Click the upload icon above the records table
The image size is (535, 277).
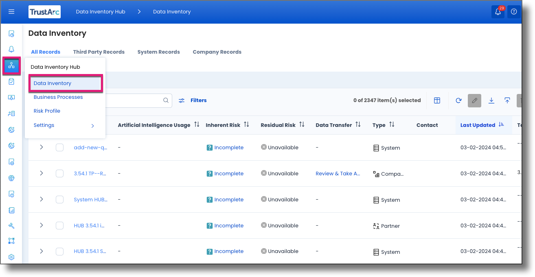point(507,100)
